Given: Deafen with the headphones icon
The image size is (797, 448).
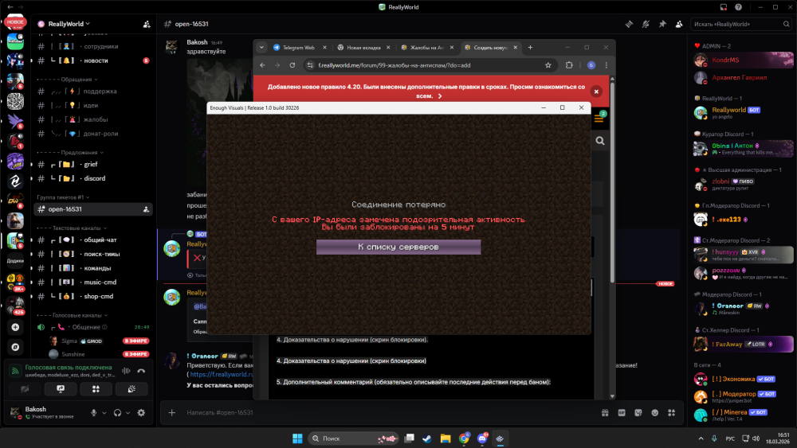Looking at the screenshot, I should coord(117,413).
